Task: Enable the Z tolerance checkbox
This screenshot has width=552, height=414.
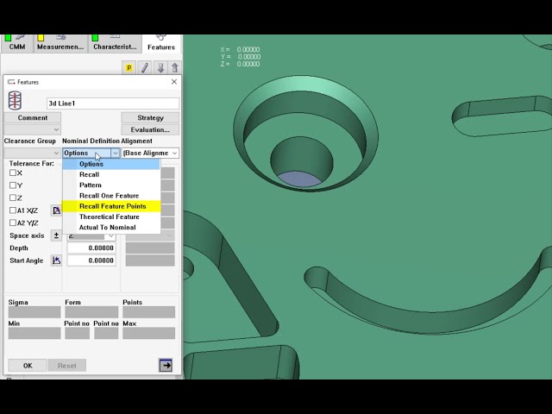Action: point(13,198)
